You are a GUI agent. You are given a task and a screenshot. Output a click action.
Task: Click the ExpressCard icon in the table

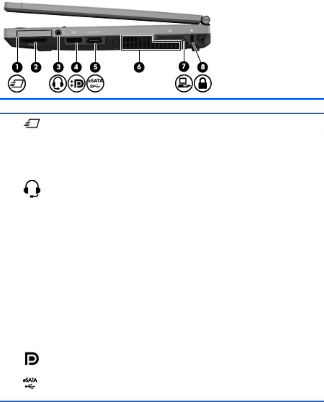click(32, 123)
